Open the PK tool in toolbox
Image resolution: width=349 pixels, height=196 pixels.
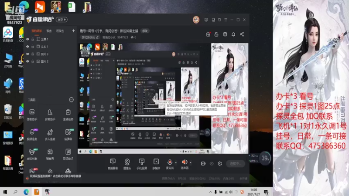(33, 171)
